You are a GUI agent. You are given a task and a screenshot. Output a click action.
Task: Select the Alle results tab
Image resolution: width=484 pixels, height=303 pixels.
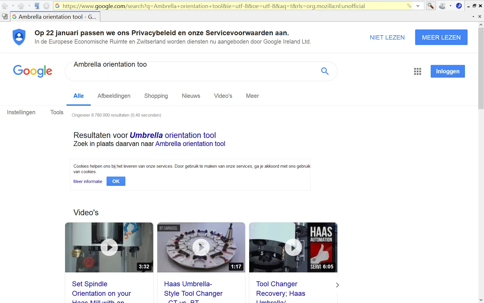79,96
